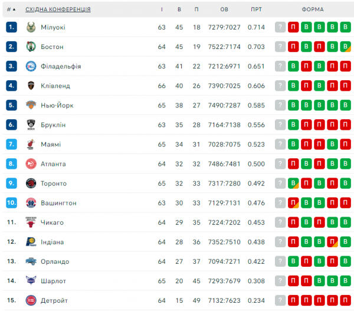Sort by the І games column
This screenshot has width=354, height=311.
(x=162, y=9)
